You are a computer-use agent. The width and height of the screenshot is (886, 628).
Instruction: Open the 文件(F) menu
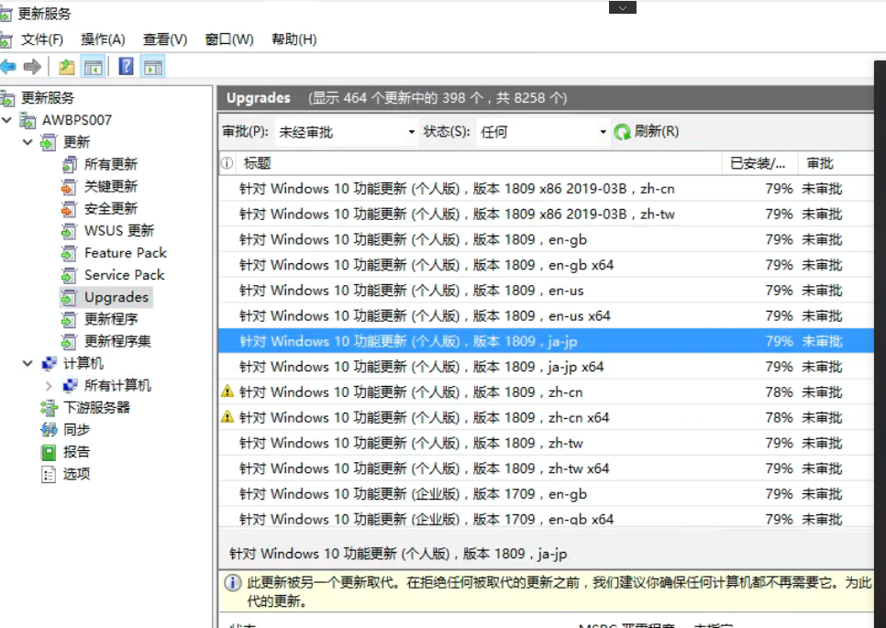(42, 39)
